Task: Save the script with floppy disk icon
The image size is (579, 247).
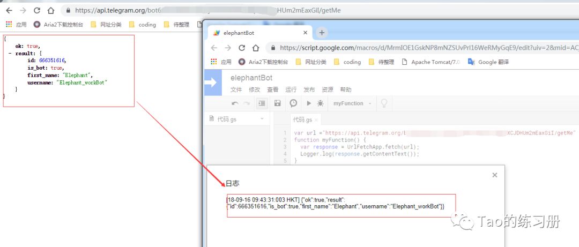Action: [x=278, y=103]
